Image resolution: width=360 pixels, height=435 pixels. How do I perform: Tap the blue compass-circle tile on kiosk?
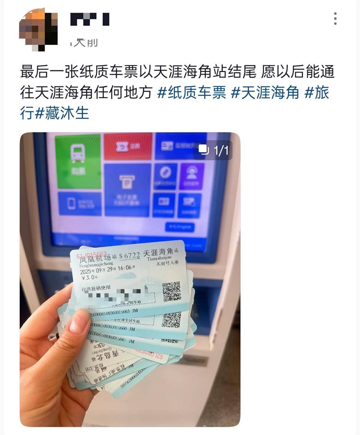point(165,177)
